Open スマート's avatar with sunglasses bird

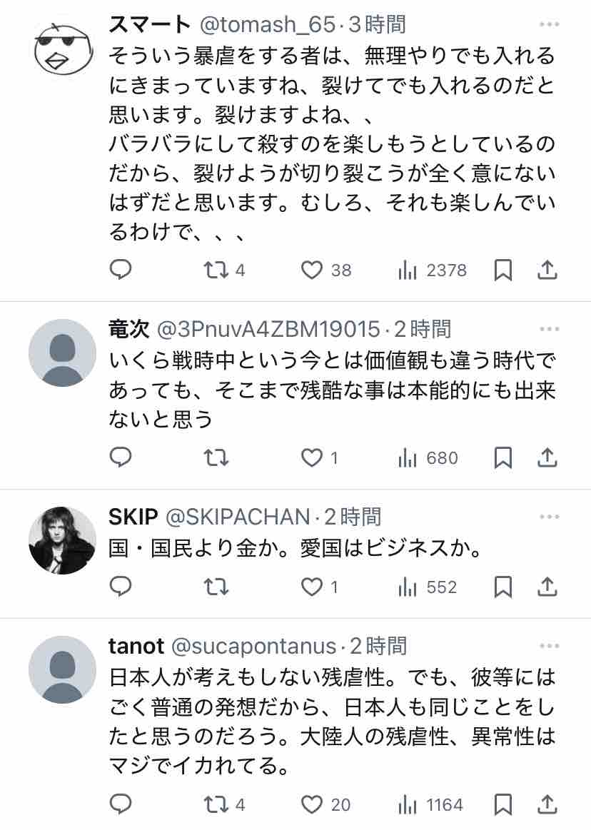61,47
